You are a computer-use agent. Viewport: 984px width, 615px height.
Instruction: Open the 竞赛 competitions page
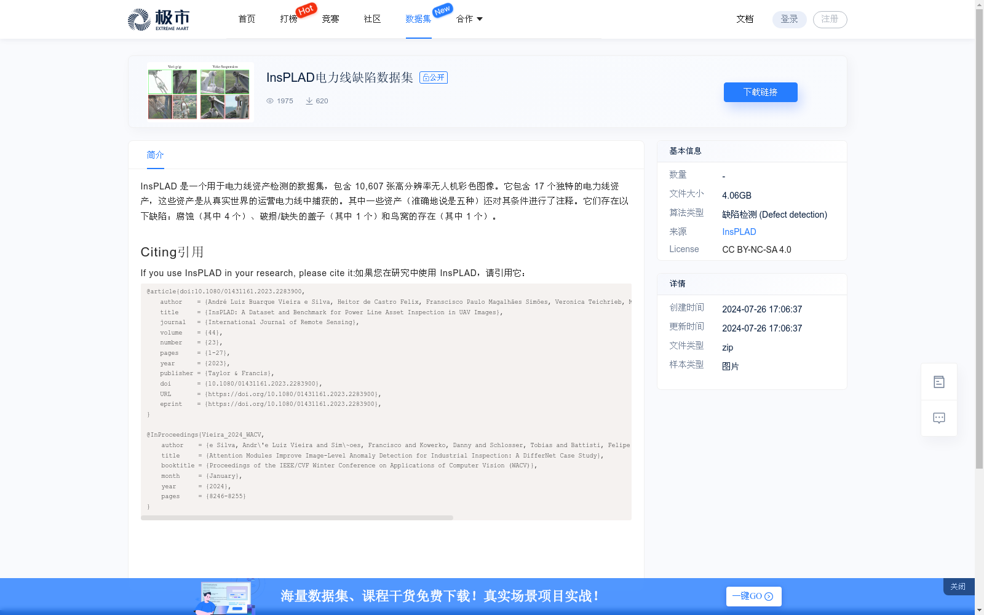tap(330, 19)
